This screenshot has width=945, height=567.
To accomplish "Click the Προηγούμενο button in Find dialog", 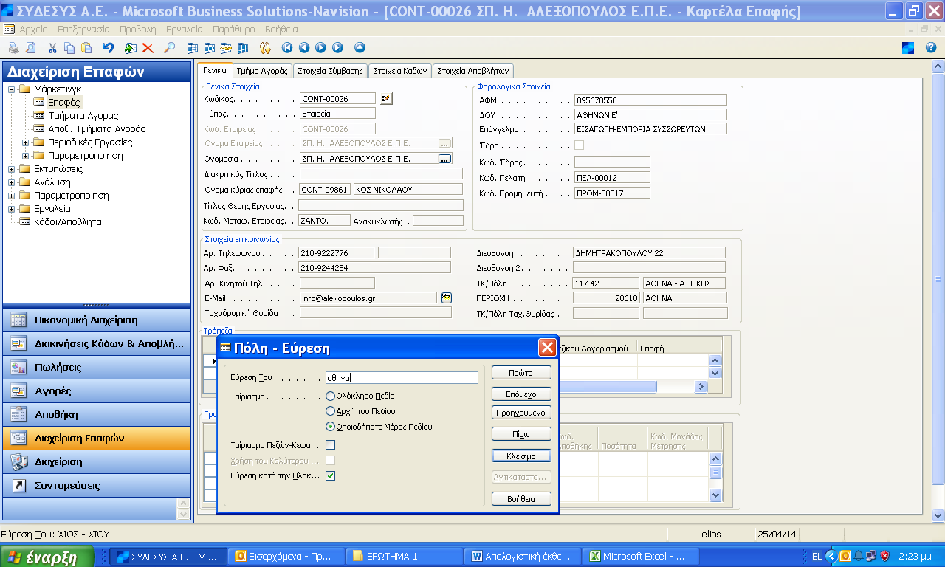I will click(x=521, y=413).
